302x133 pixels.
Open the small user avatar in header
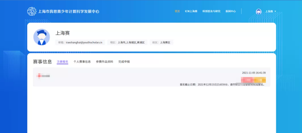tap(259, 11)
